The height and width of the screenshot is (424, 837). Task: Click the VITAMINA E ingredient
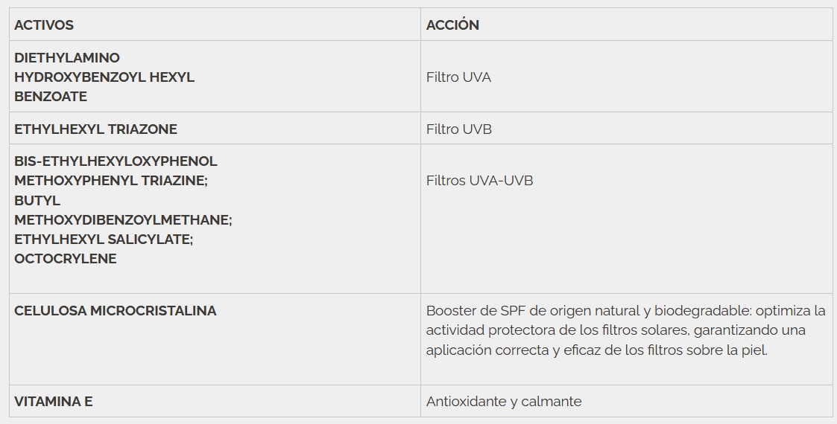coord(54,401)
